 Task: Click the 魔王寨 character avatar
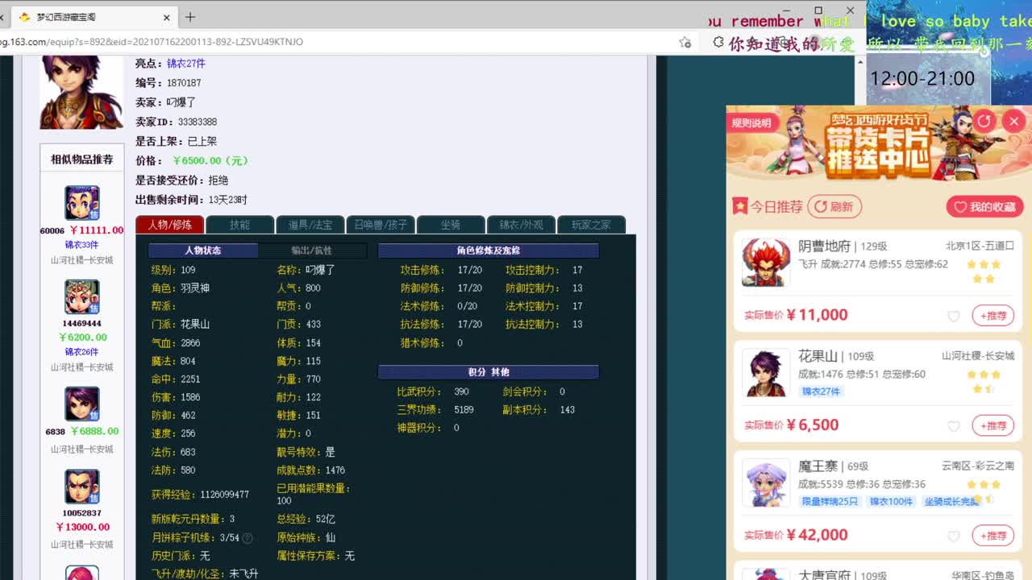tap(765, 483)
